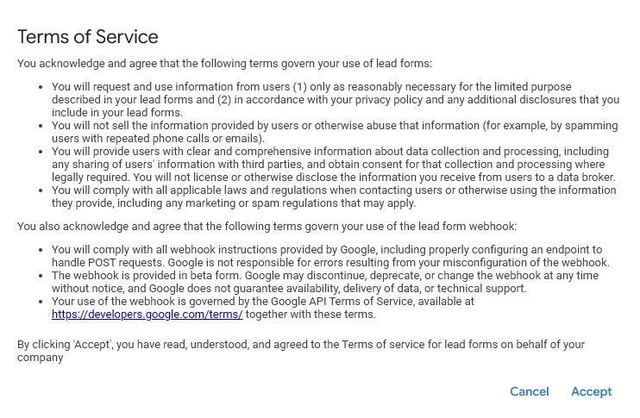Click the Terms of Service heading
Viewport: 640px width, 418px height.
click(x=88, y=37)
